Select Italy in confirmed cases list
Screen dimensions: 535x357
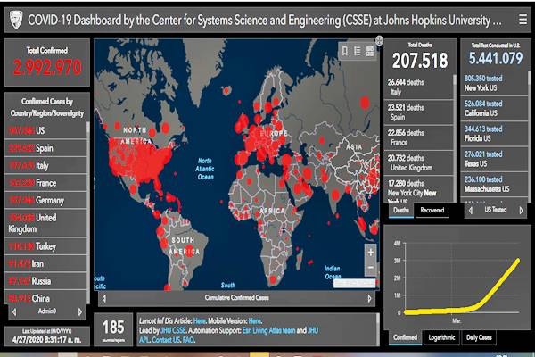[45, 165]
